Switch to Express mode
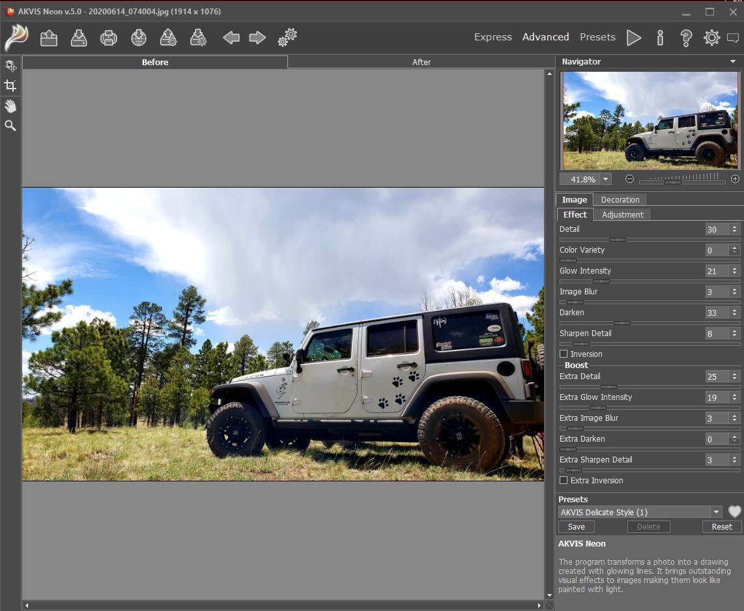 pos(493,37)
